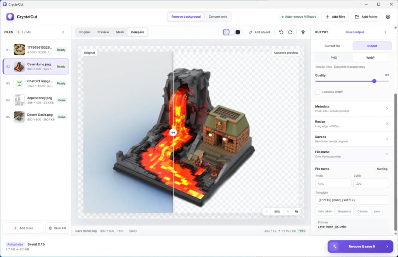
Task: Click the Clear list button
Action: [x=57, y=228]
